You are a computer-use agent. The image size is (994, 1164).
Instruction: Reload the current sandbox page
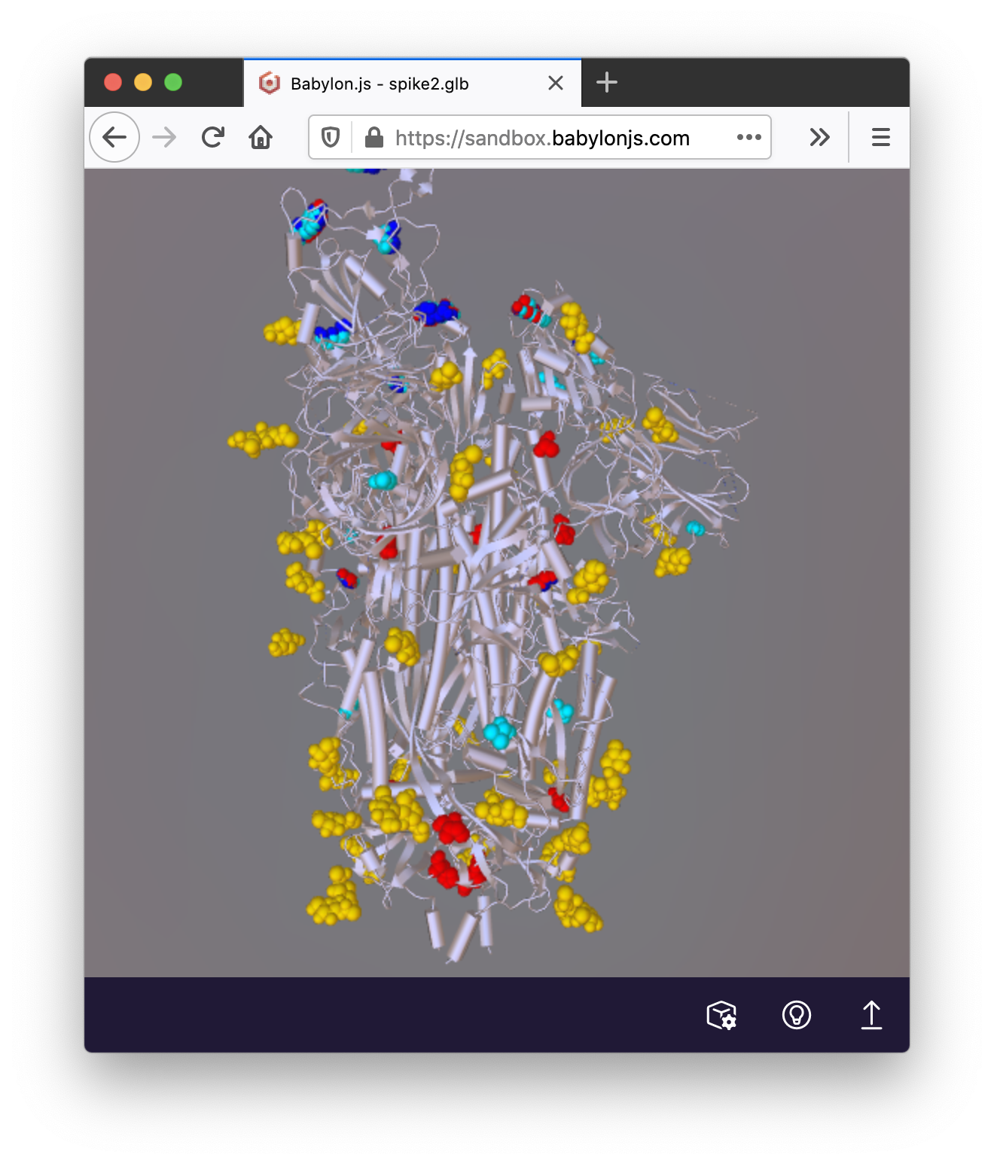(x=213, y=137)
